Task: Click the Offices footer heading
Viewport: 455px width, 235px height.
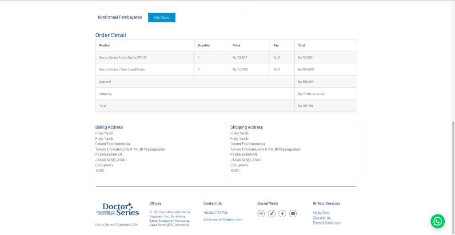Action: pos(155,204)
